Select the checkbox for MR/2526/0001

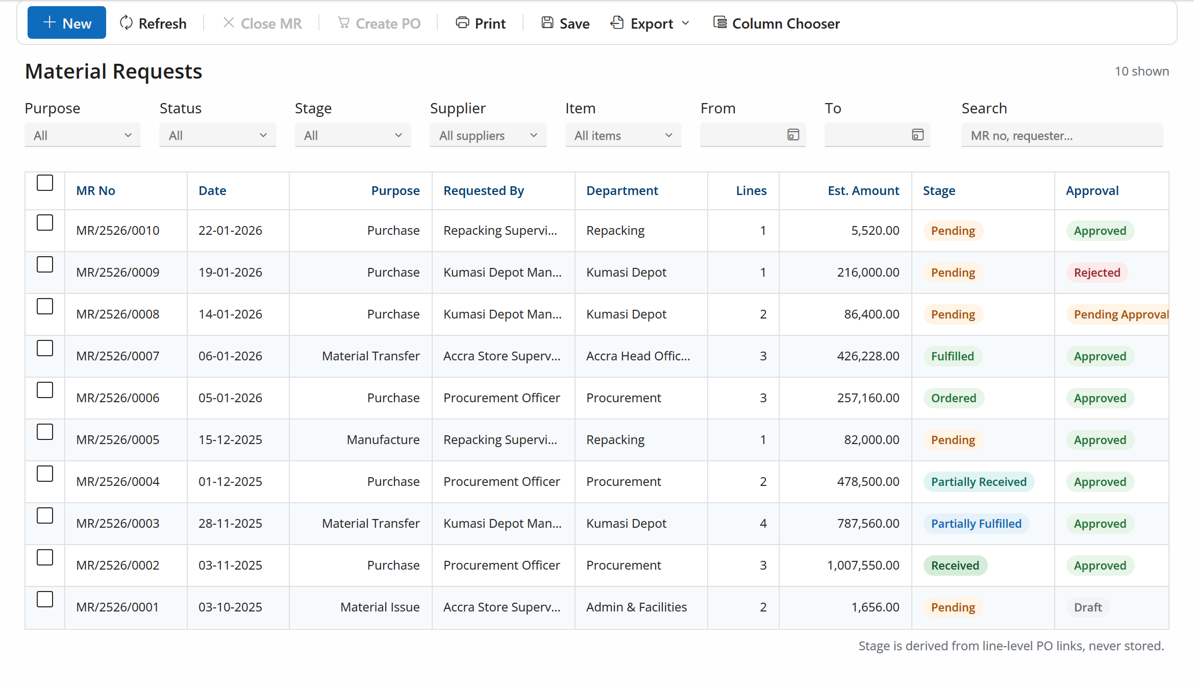coord(45,599)
